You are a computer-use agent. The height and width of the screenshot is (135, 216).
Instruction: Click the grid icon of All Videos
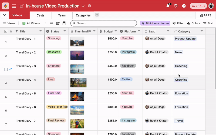pos(24,23)
